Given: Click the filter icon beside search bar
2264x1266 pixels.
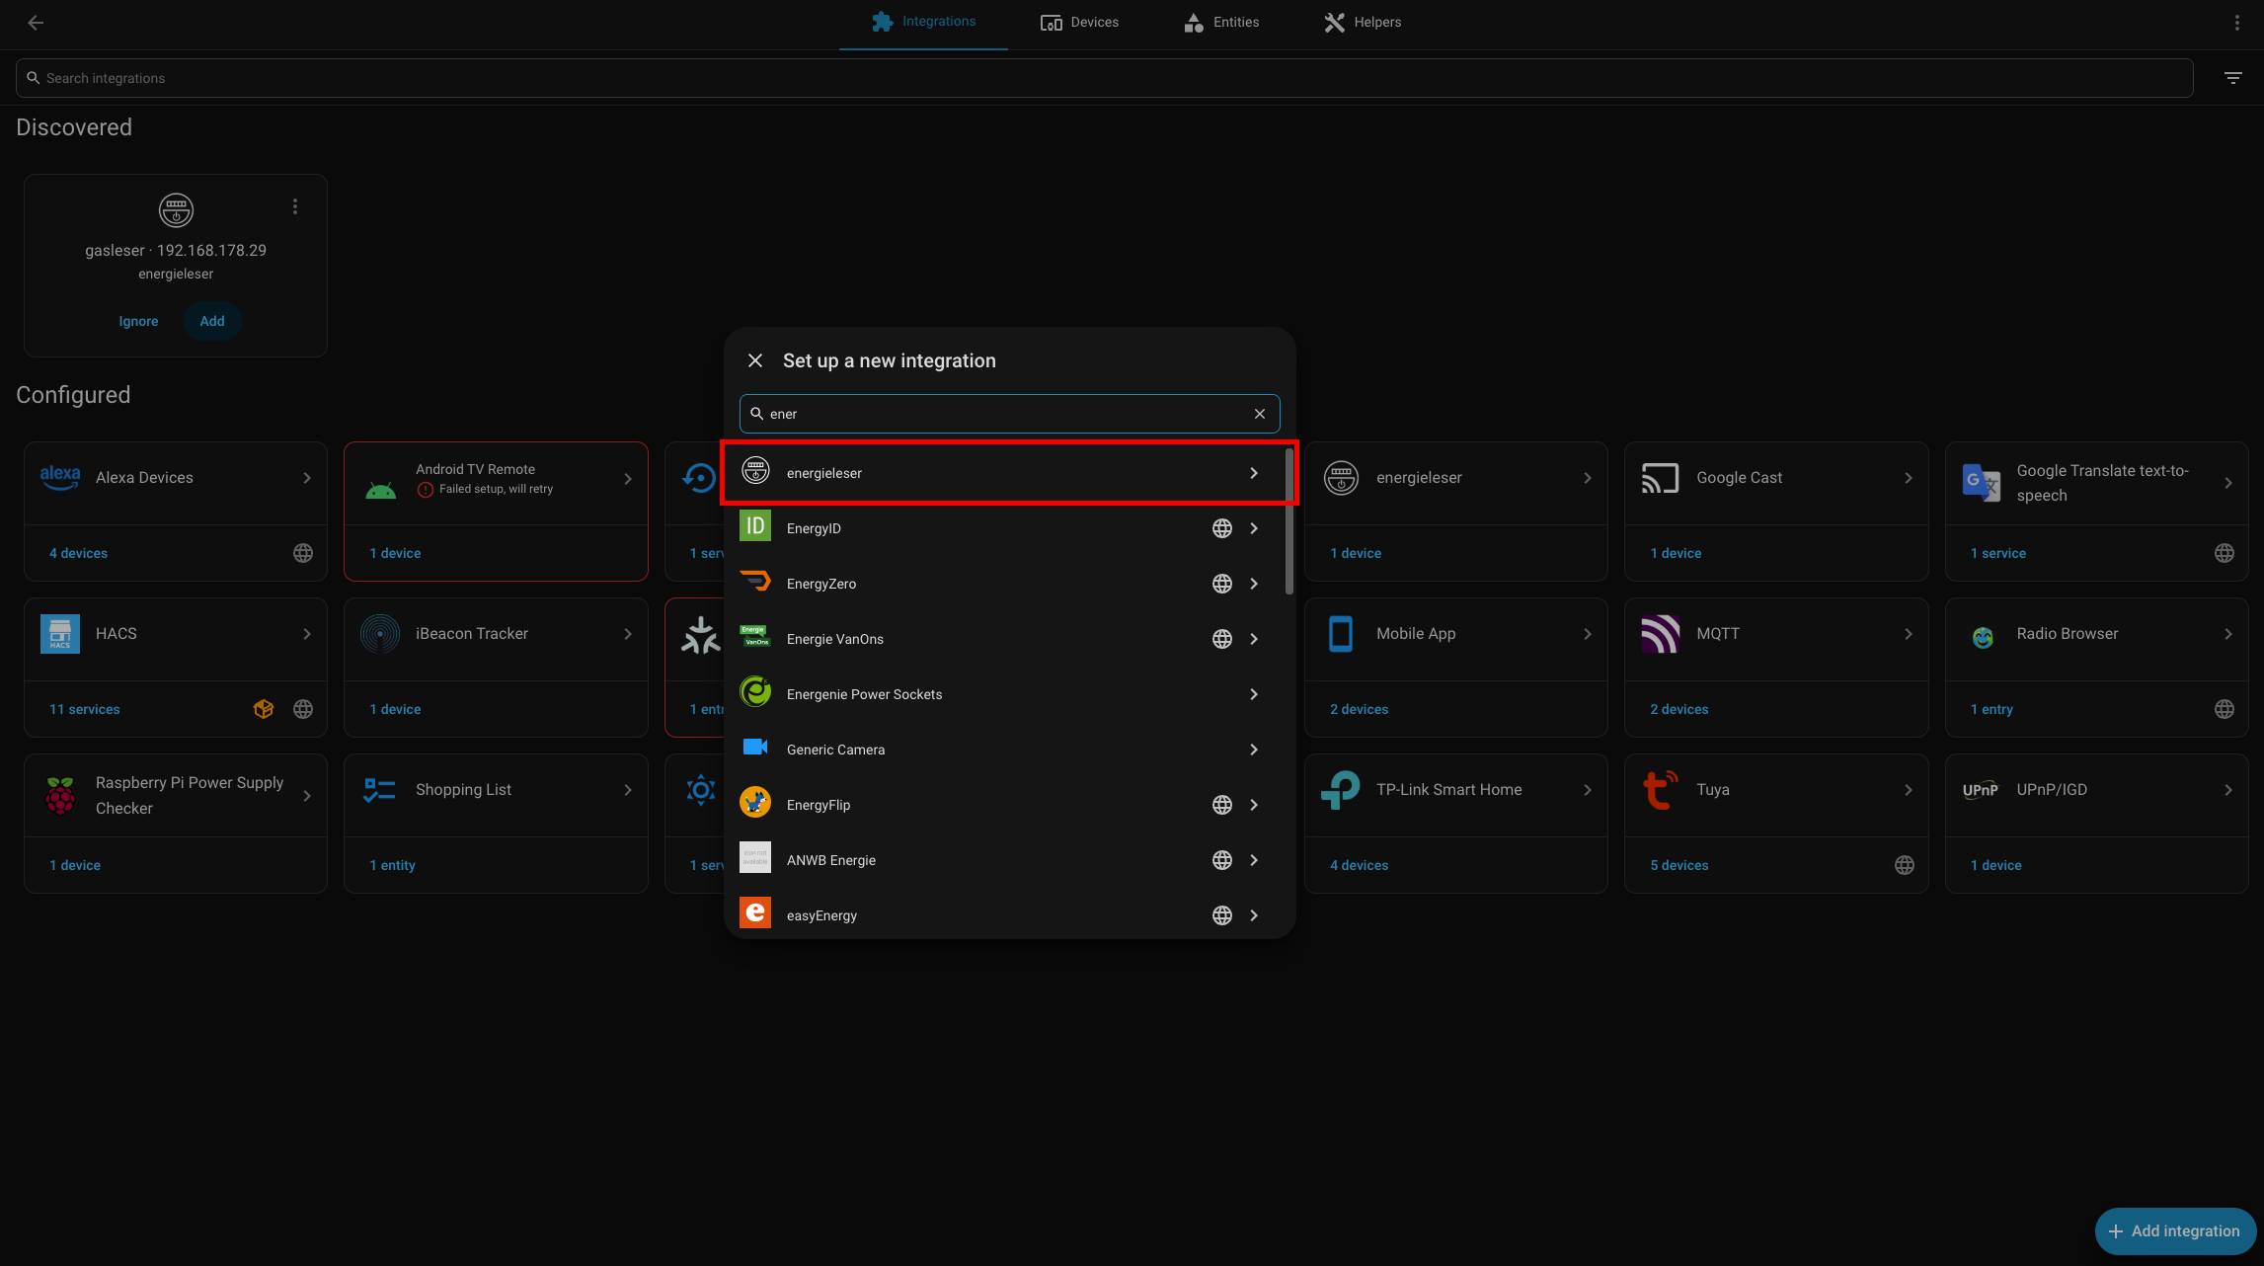Looking at the screenshot, I should pyautogui.click(x=2232, y=78).
